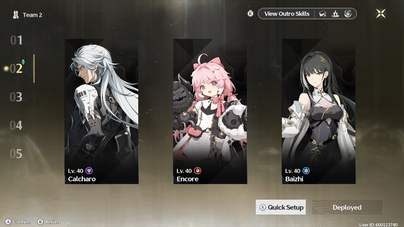Click Baizhi's Glacio element icon
Image resolution: width=404 pixels, height=227 pixels.
coord(306,171)
